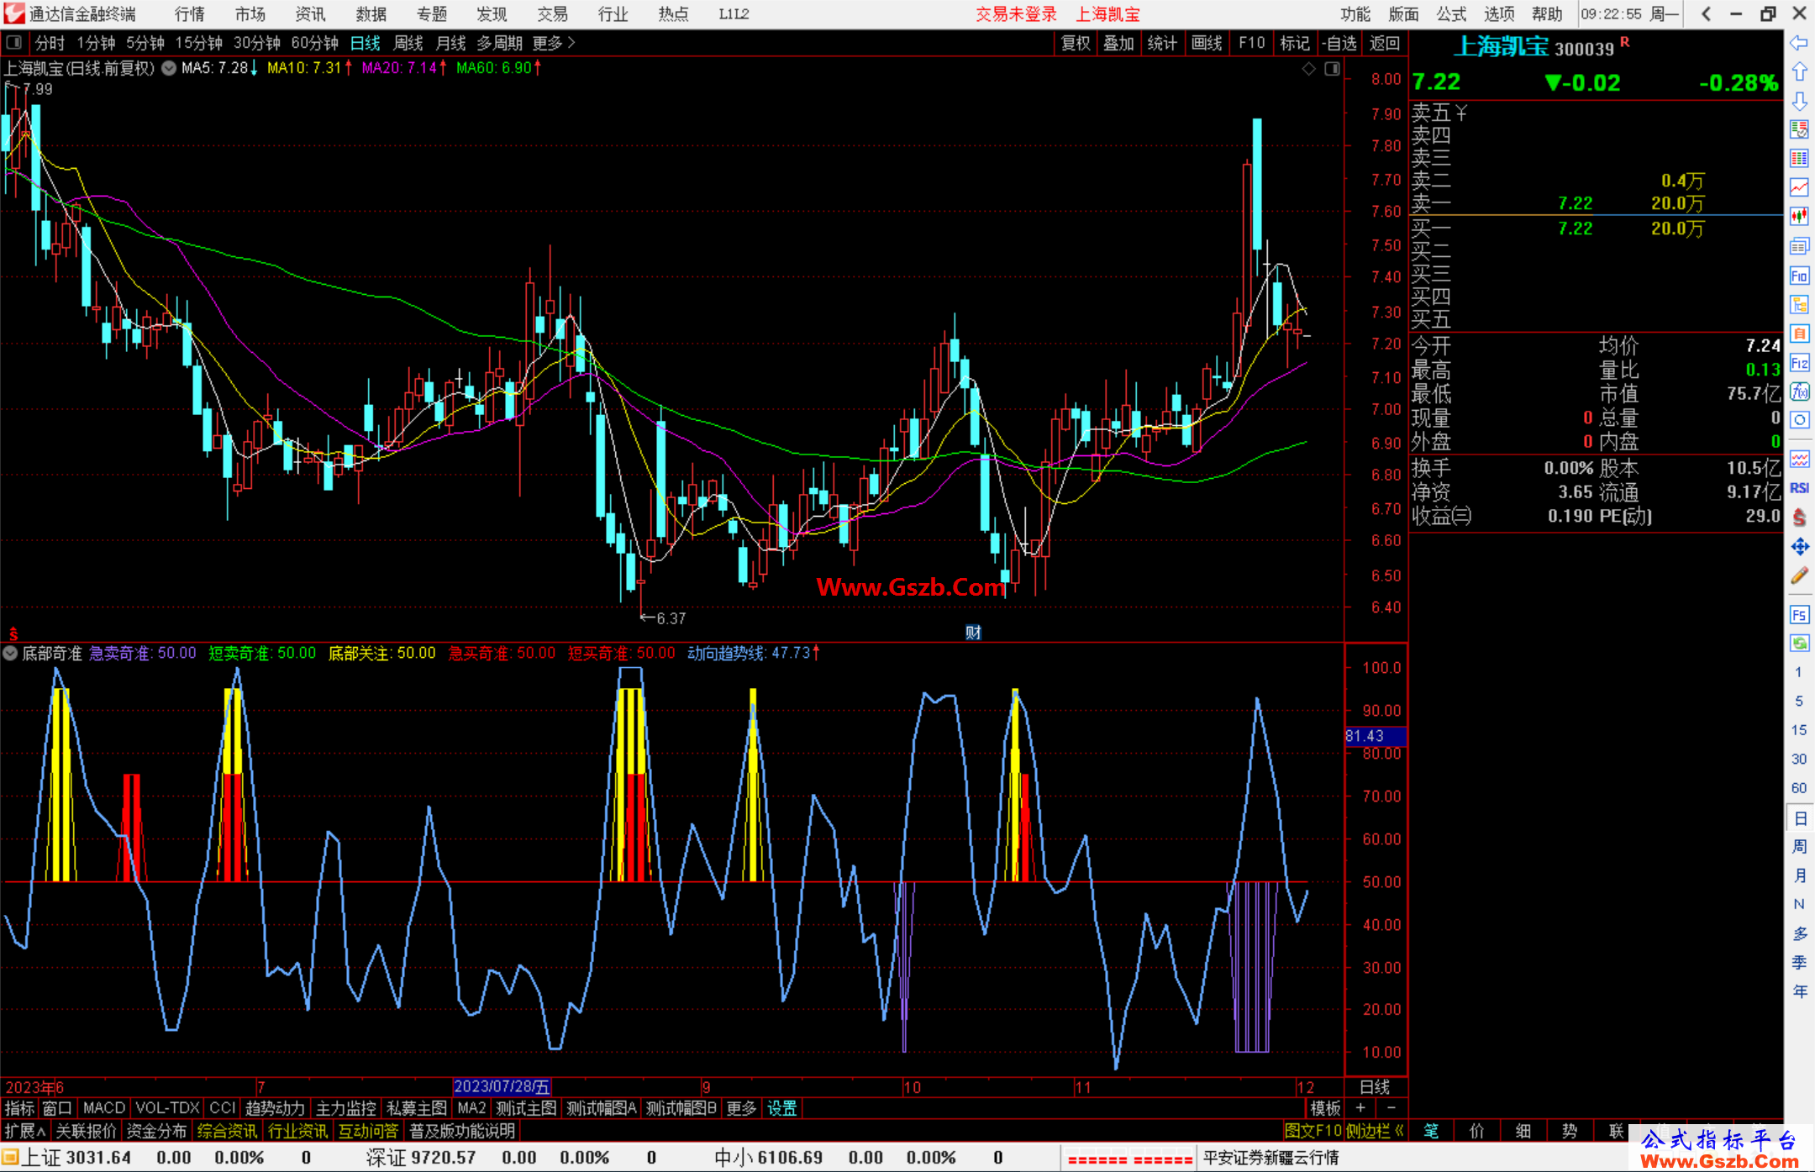Select the 15 minute period in sidebar
Viewport: 1815px width, 1172px height.
(1798, 730)
